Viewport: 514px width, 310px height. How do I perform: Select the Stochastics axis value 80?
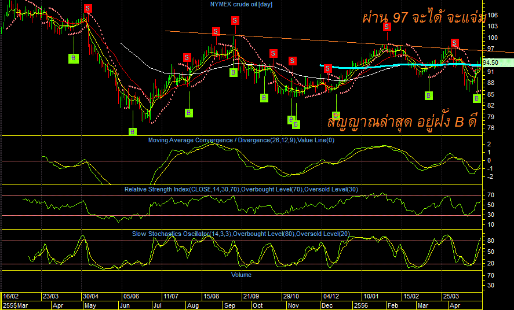click(491, 241)
